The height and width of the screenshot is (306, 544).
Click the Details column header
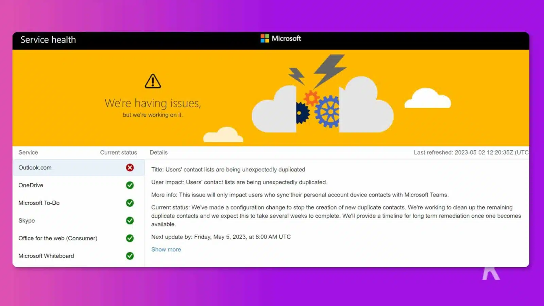click(x=159, y=153)
